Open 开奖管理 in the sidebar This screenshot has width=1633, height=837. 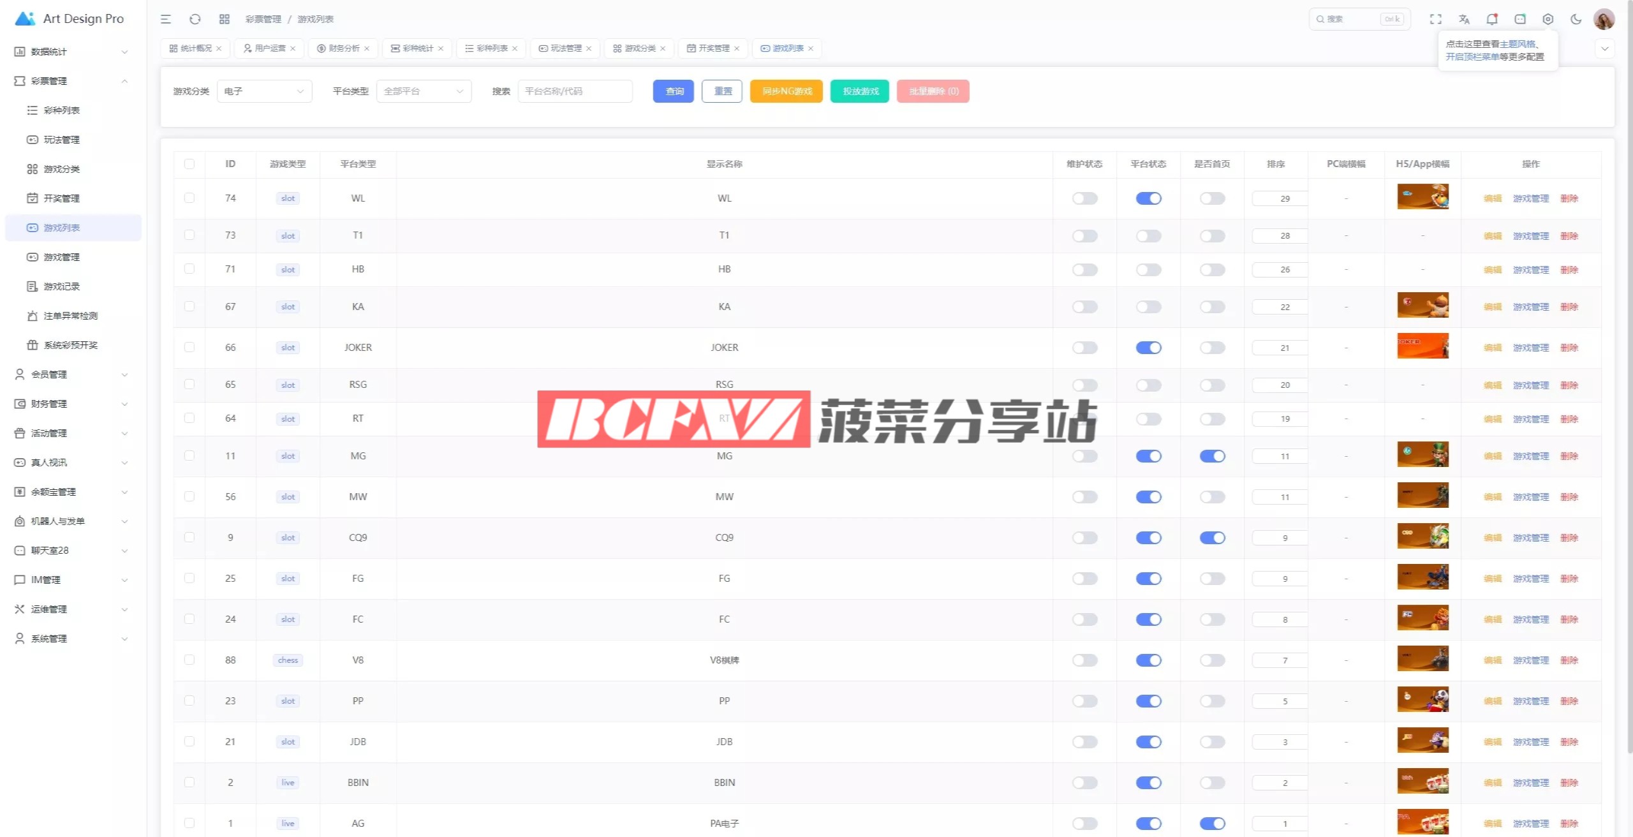click(62, 198)
